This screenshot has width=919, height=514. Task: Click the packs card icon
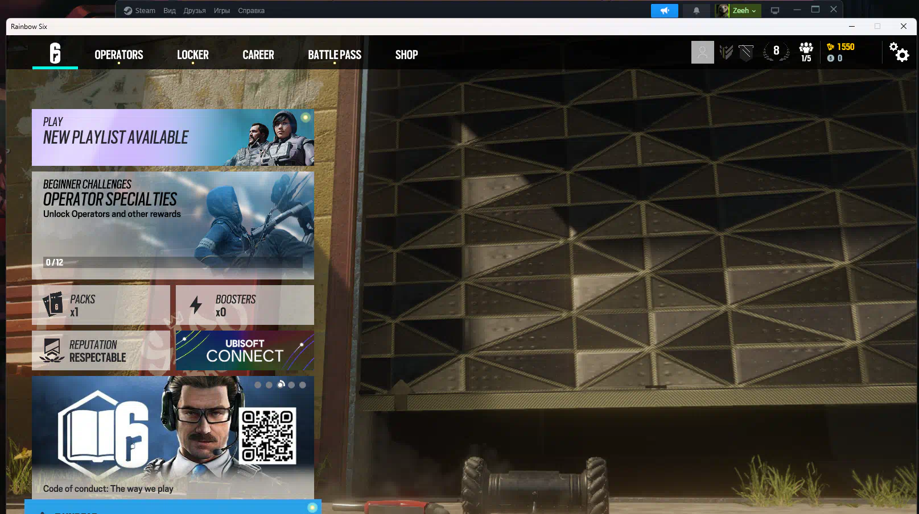pyautogui.click(x=53, y=305)
